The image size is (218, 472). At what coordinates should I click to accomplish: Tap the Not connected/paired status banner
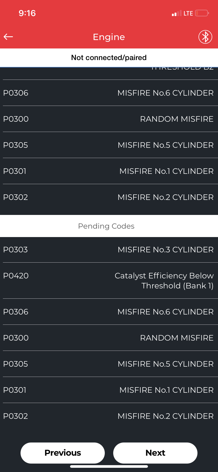[109, 58]
